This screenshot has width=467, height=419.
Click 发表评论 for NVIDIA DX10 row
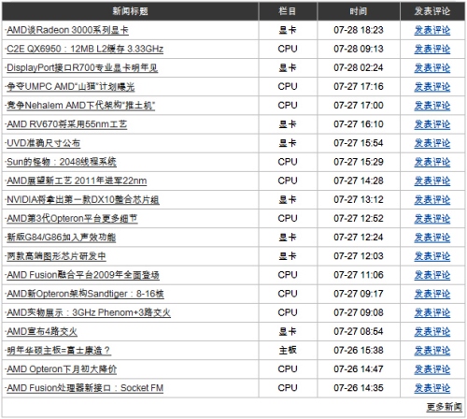tap(432, 199)
